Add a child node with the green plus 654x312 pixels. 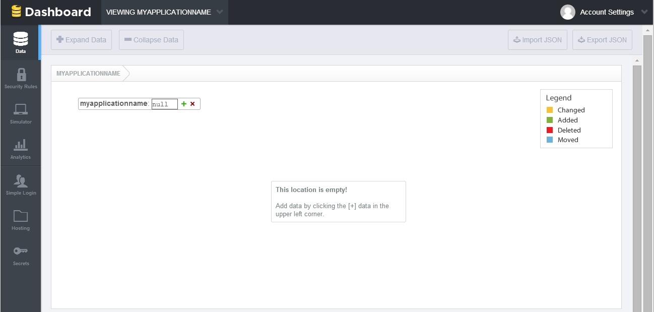183,103
